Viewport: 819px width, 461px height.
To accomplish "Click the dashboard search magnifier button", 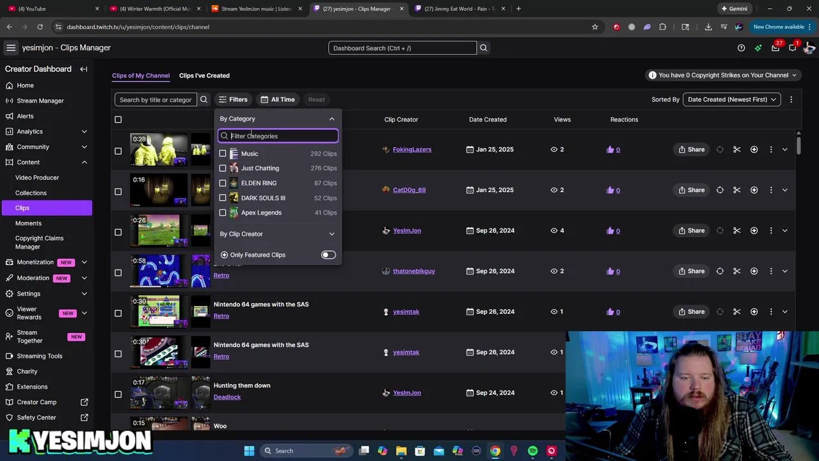I will coord(484,48).
